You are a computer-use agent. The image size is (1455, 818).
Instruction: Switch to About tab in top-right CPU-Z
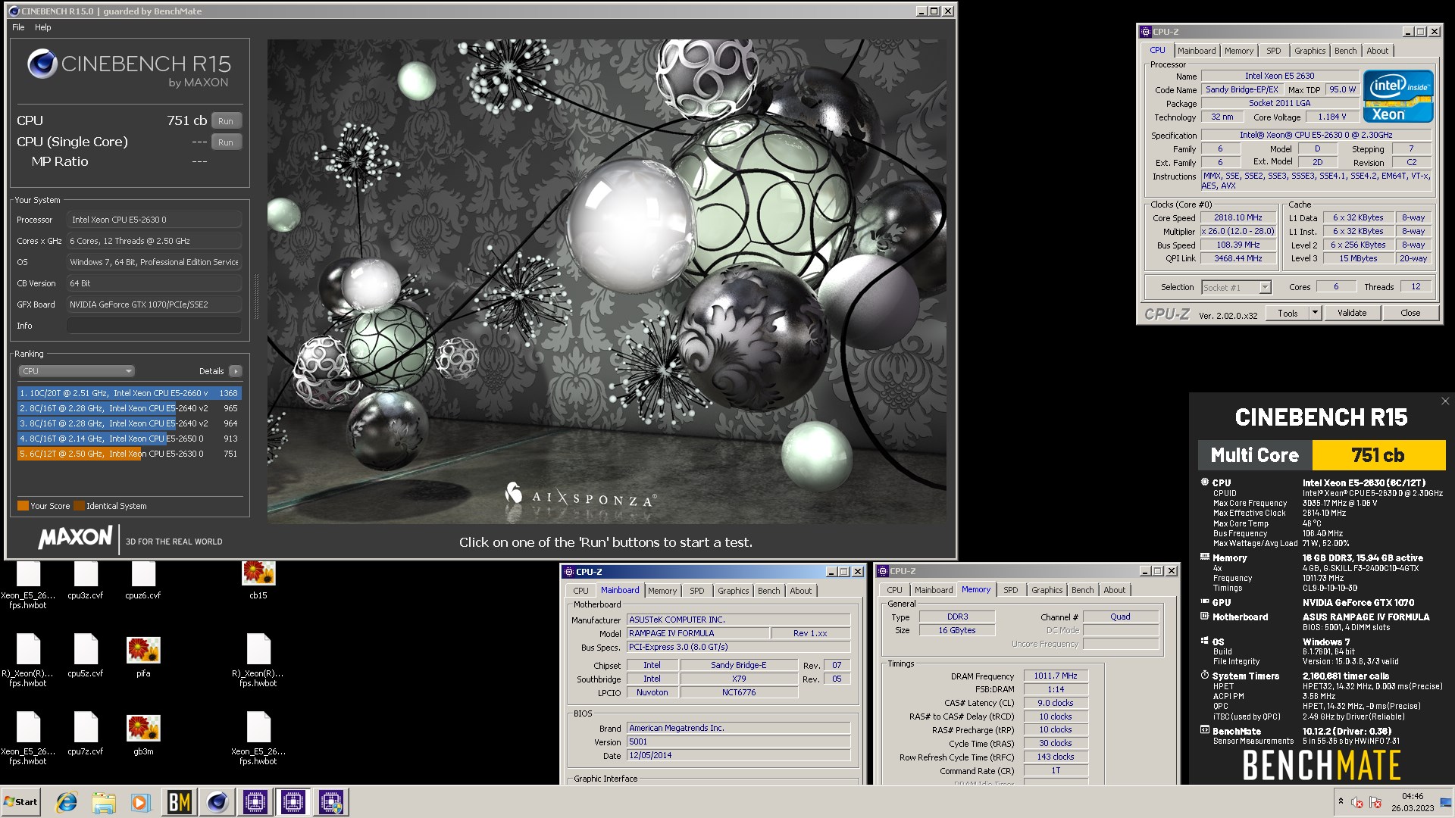pos(1377,51)
